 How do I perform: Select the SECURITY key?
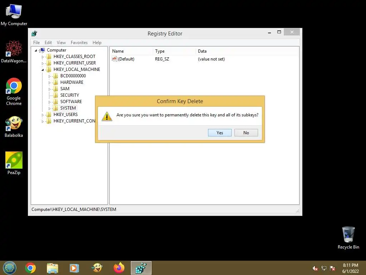(x=70, y=95)
